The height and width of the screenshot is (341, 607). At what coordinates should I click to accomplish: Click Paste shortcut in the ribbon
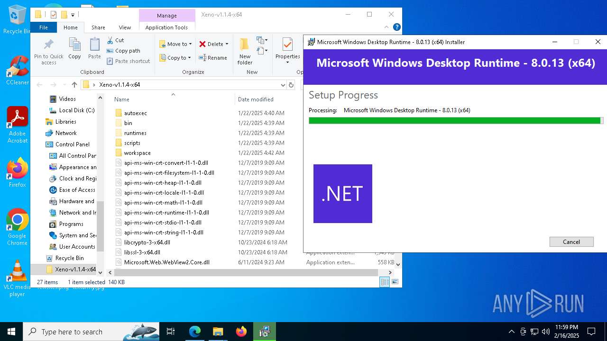(x=128, y=61)
